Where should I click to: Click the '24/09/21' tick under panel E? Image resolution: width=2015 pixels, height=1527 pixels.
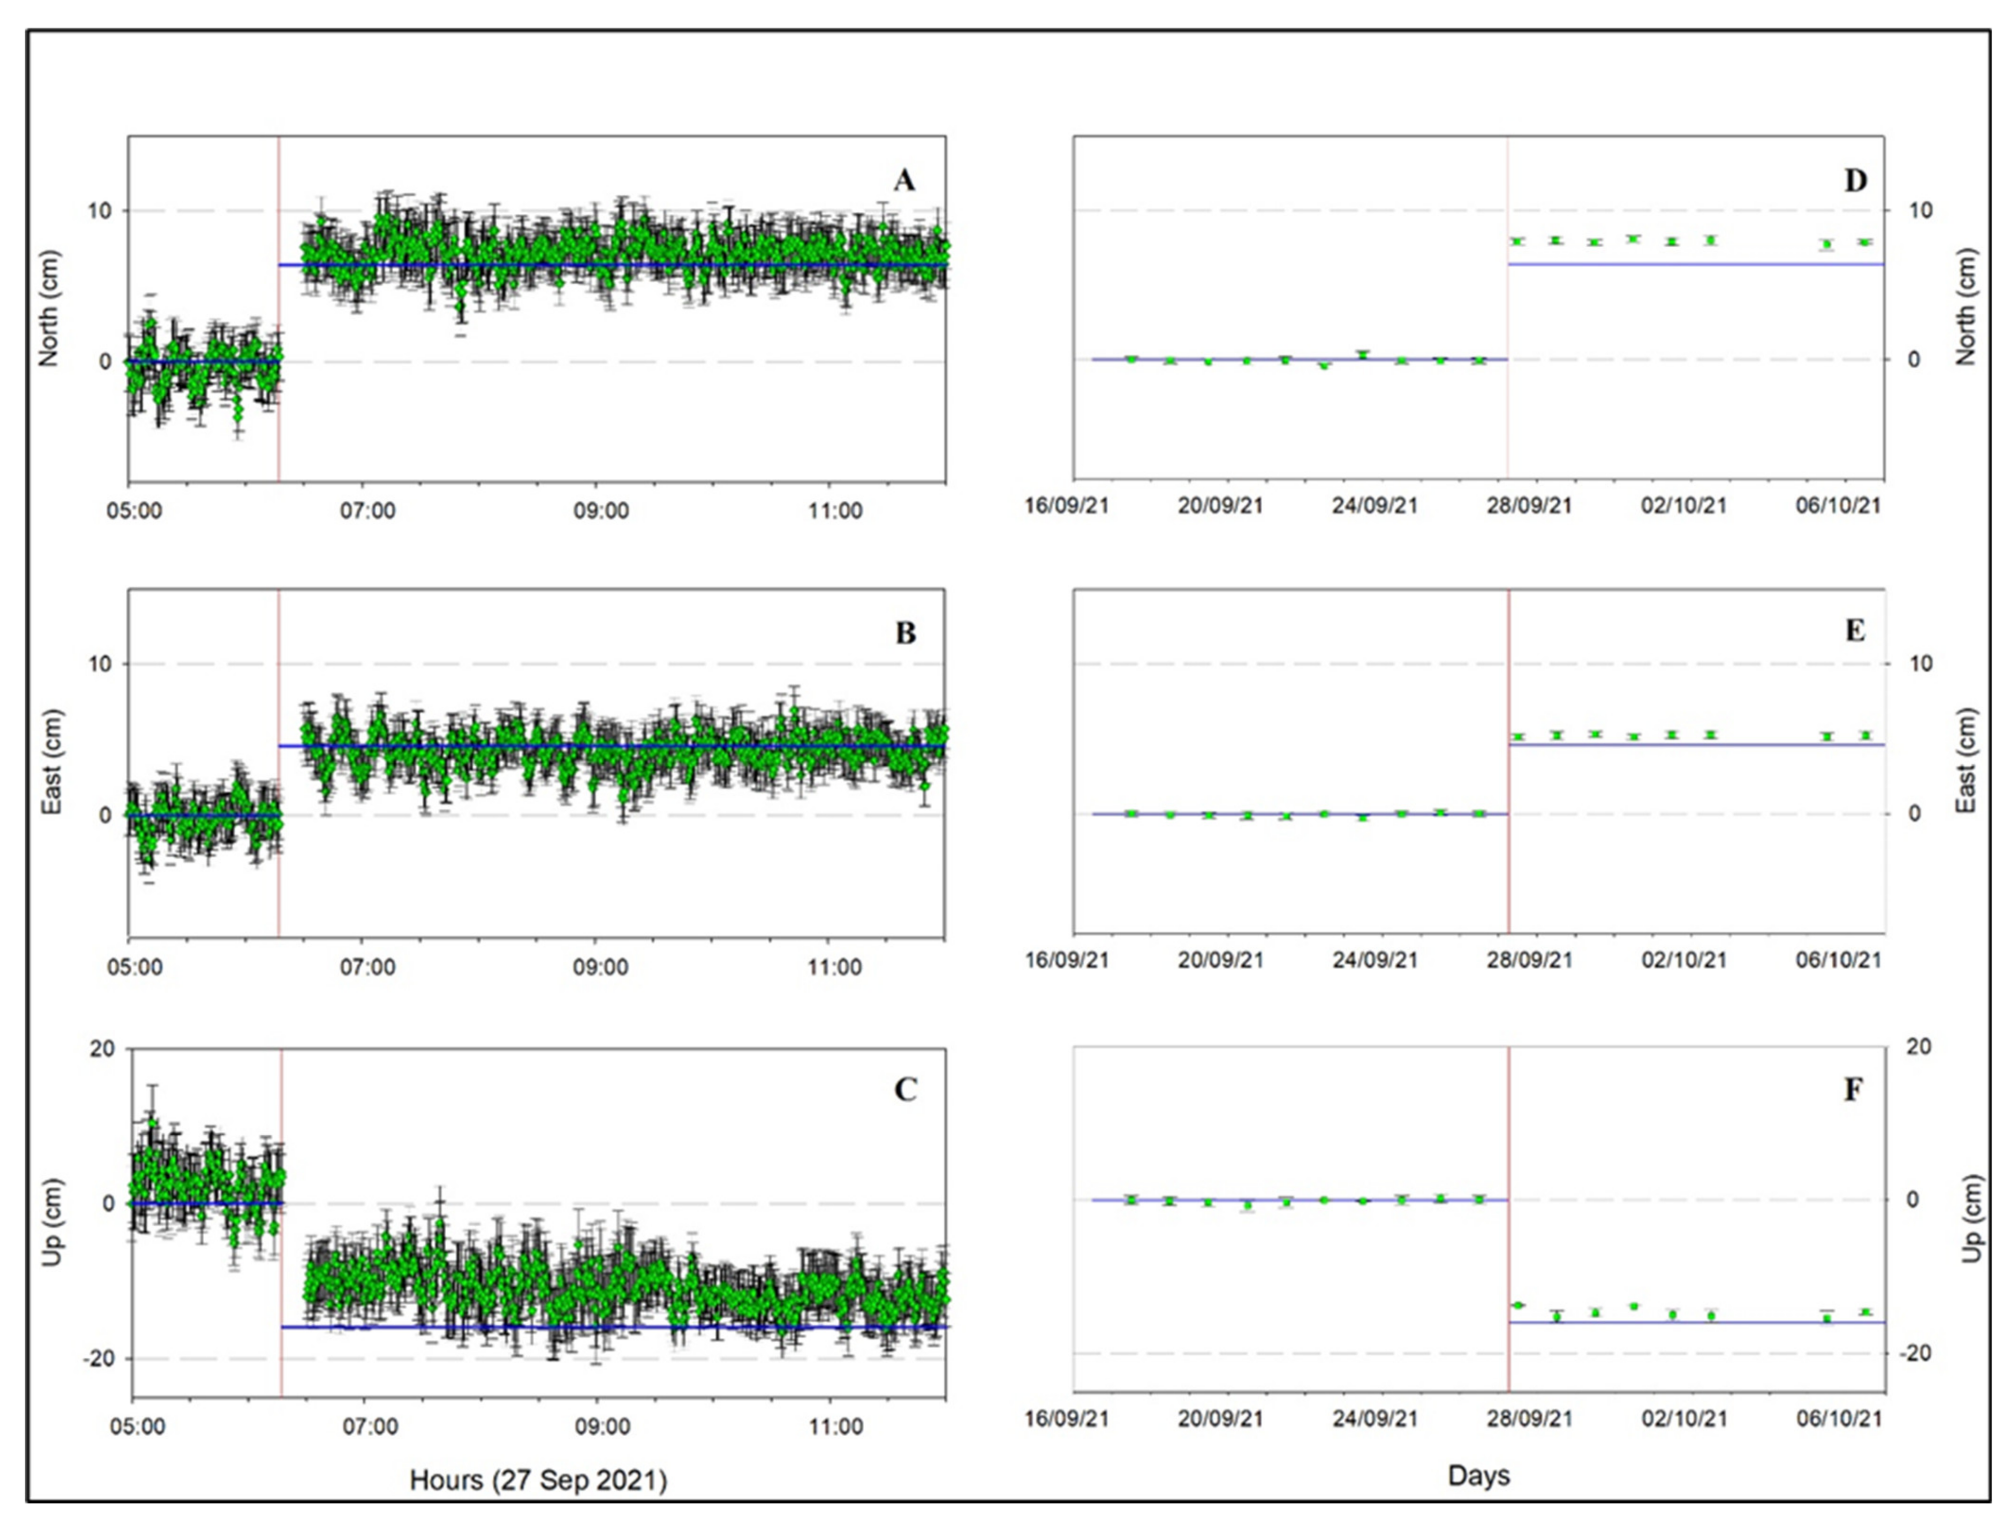tap(1374, 960)
